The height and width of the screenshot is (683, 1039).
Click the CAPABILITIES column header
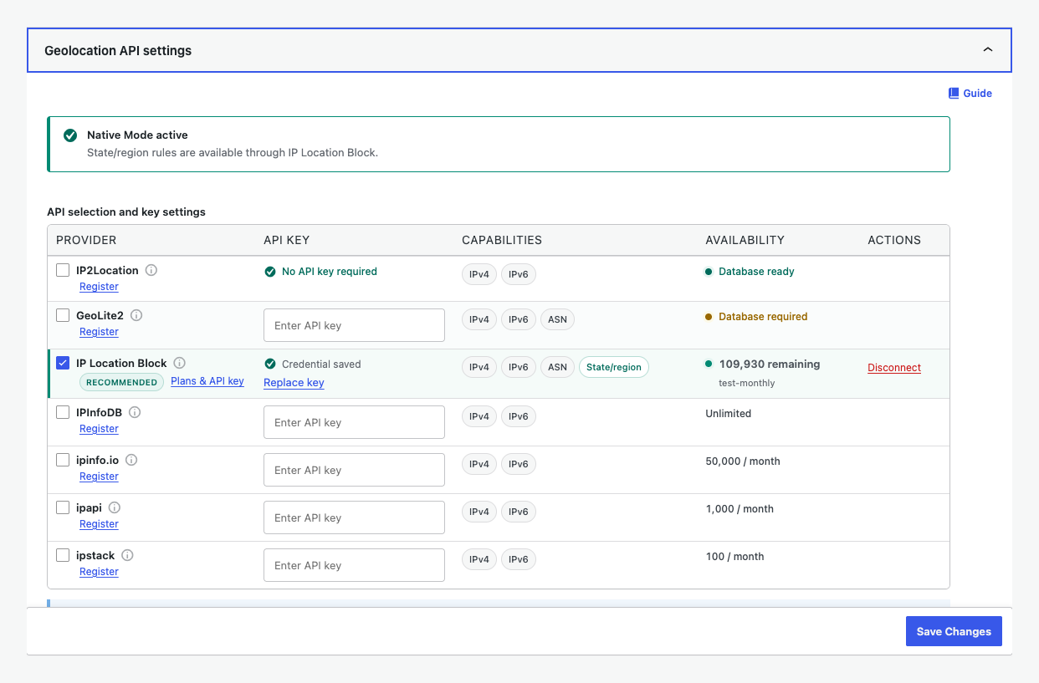coord(502,240)
